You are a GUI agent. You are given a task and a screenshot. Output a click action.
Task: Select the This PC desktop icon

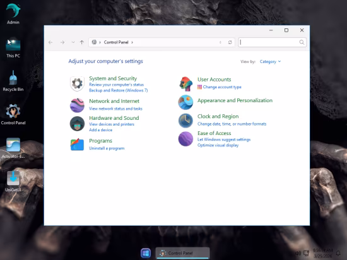13,47
